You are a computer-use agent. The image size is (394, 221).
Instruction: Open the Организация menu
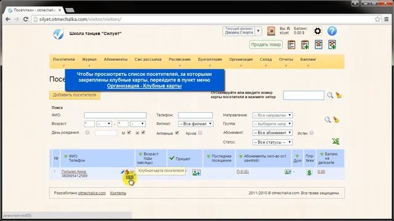point(241,60)
